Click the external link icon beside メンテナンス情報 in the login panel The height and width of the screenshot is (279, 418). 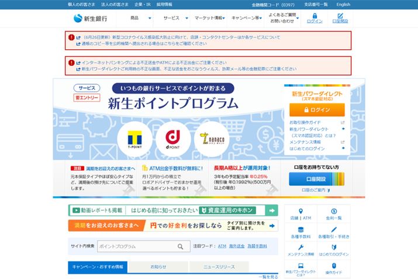pos(343,142)
